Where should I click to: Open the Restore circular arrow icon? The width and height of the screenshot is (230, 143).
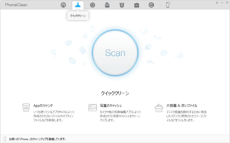[151, 5]
